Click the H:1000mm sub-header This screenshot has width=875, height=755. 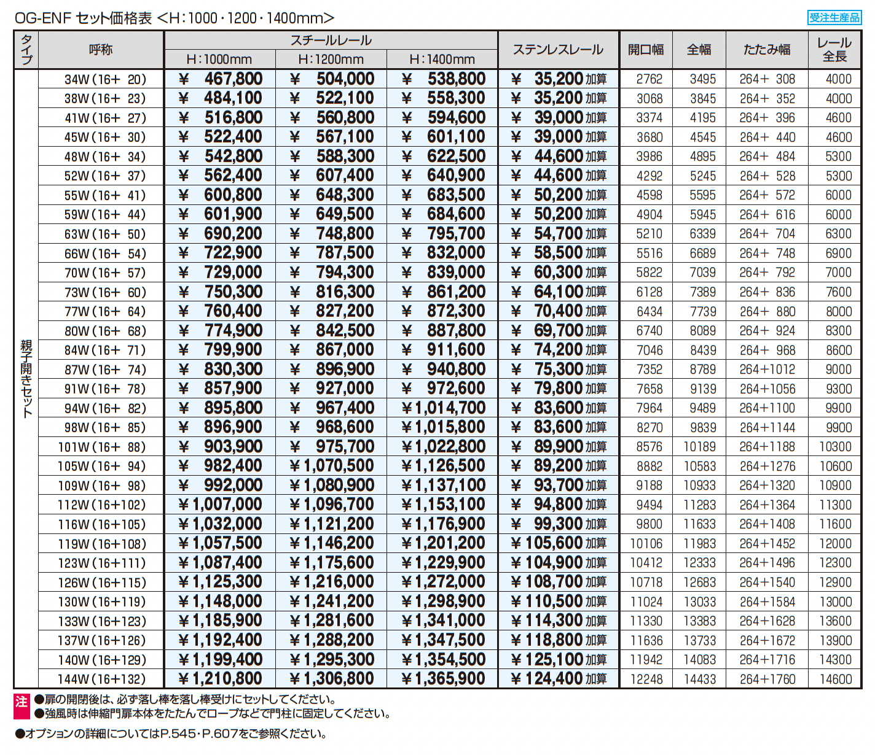[x=219, y=60]
